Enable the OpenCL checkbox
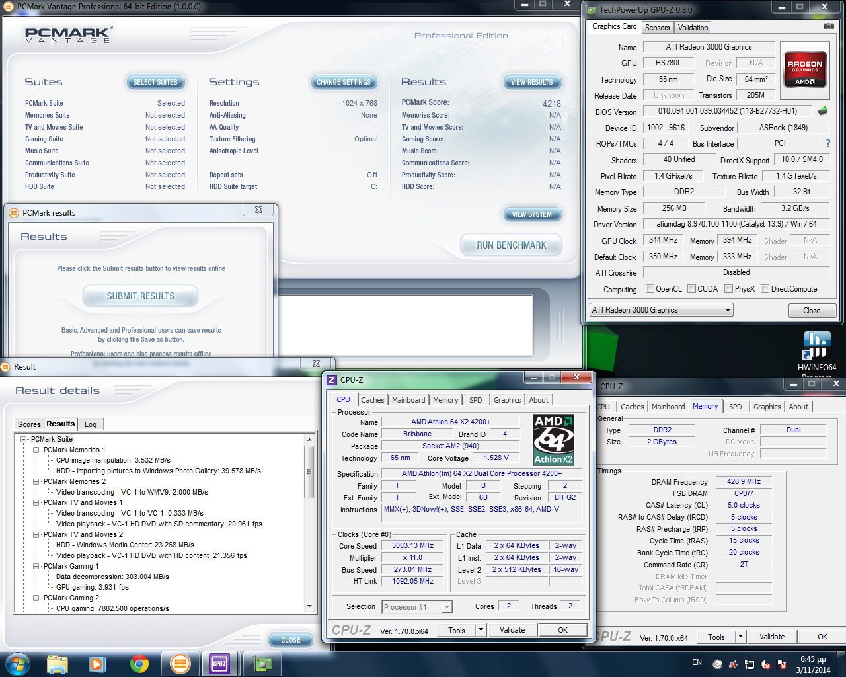 (650, 289)
